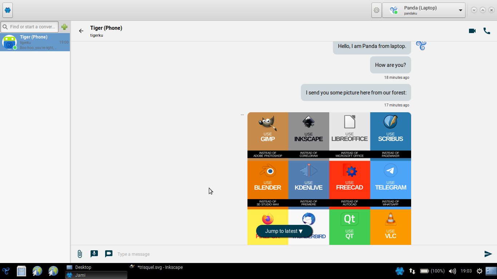Image resolution: width=497 pixels, height=279 pixels.
Task: Open the Trisquel main menu in the taskbar
Action: point(6,271)
